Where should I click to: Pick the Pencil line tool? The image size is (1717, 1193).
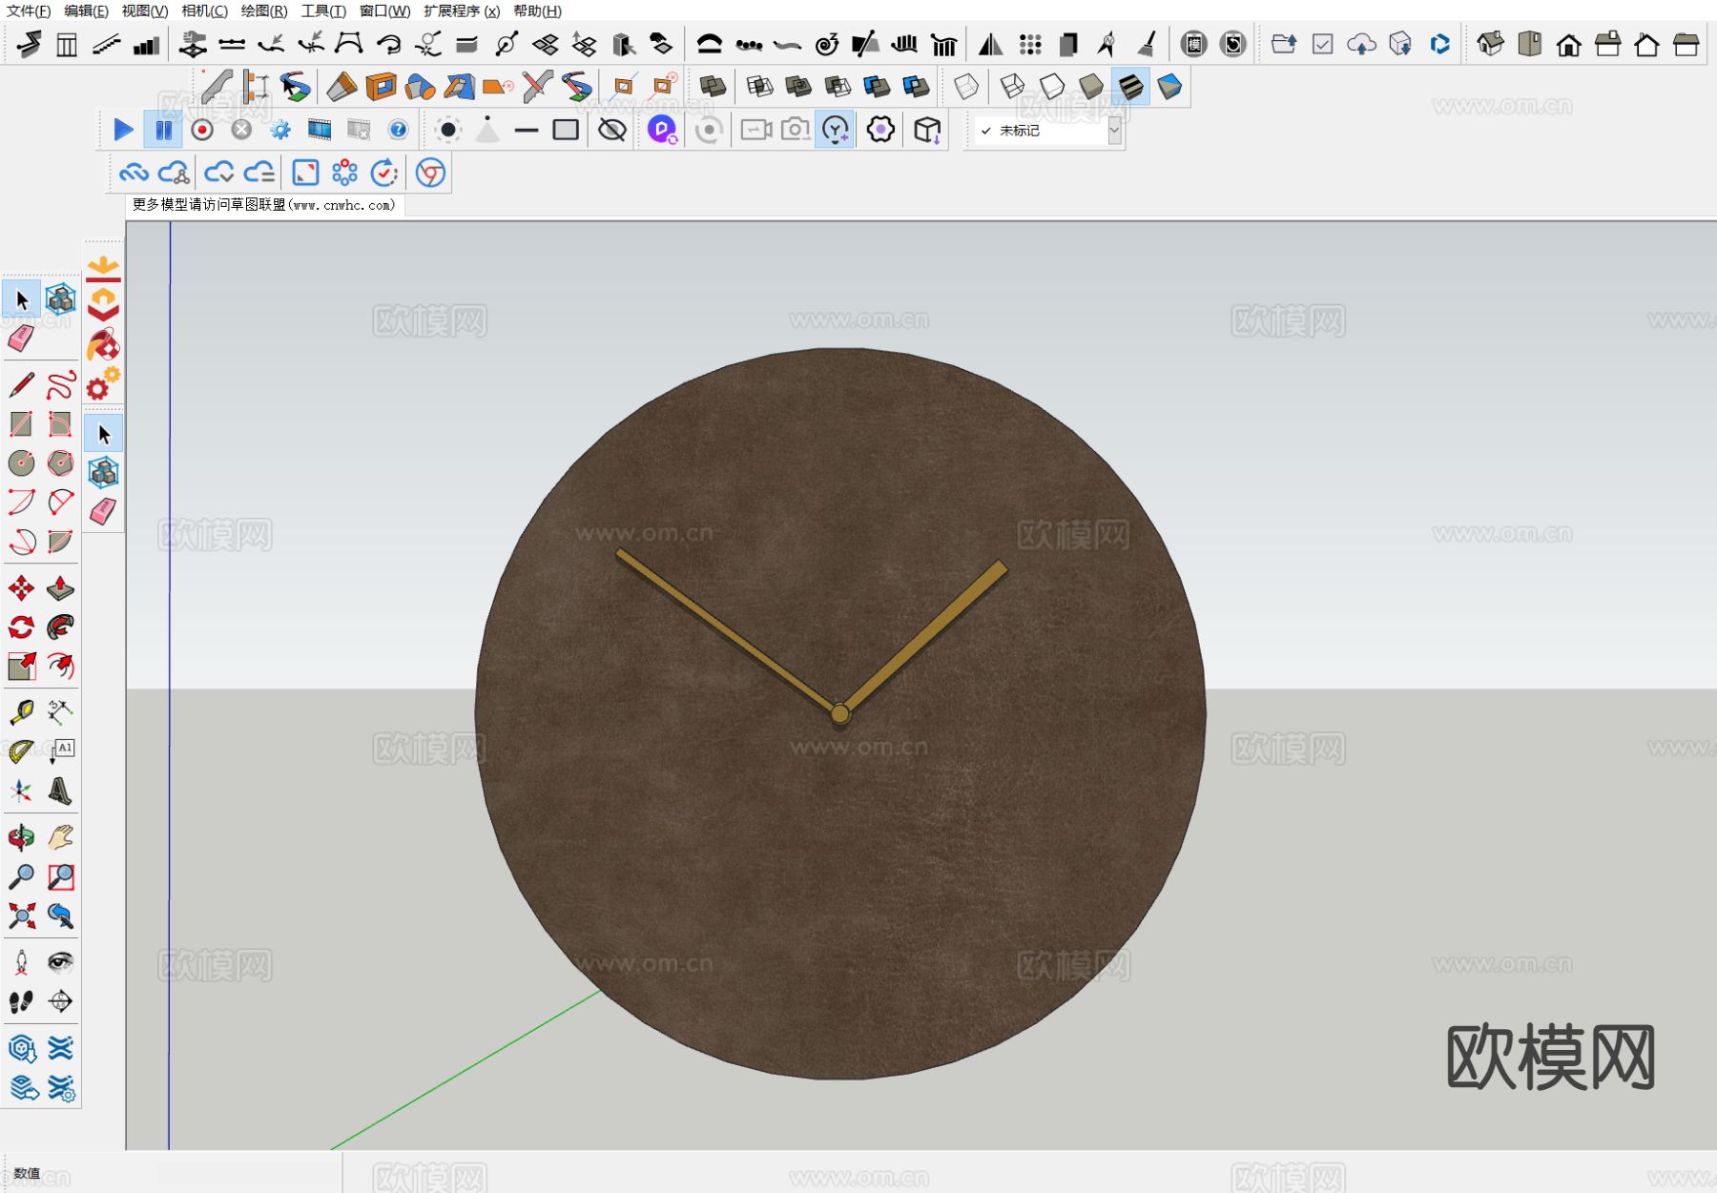point(21,385)
